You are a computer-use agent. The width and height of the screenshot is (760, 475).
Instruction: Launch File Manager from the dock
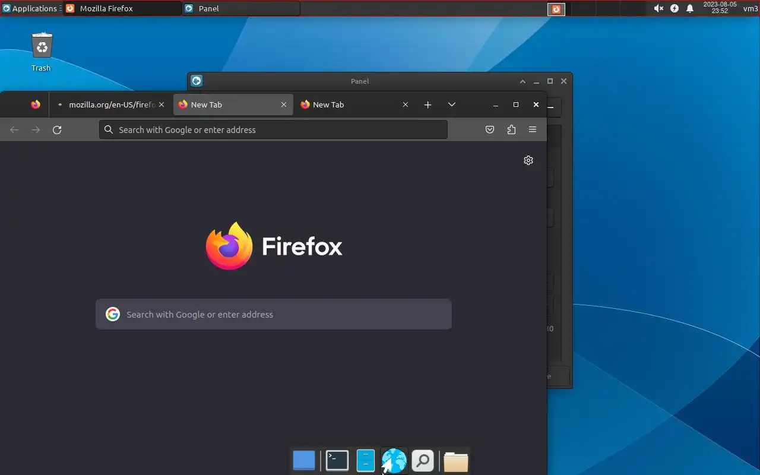tap(366, 461)
